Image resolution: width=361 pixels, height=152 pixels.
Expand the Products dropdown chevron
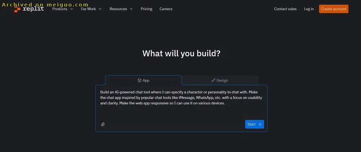(x=71, y=9)
